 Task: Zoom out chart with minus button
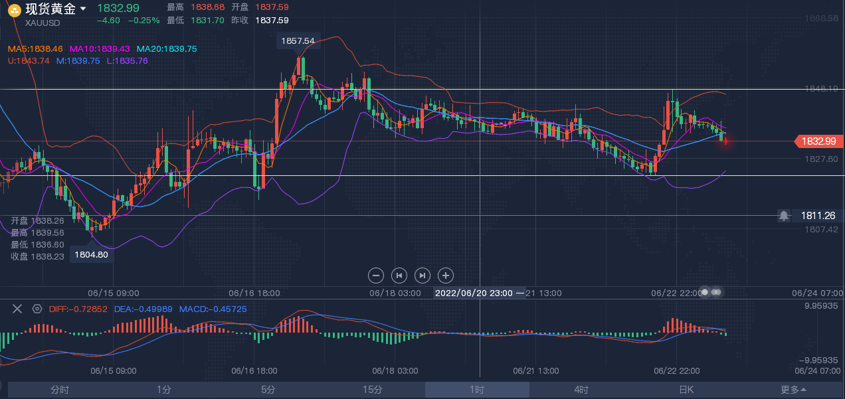tap(376, 275)
